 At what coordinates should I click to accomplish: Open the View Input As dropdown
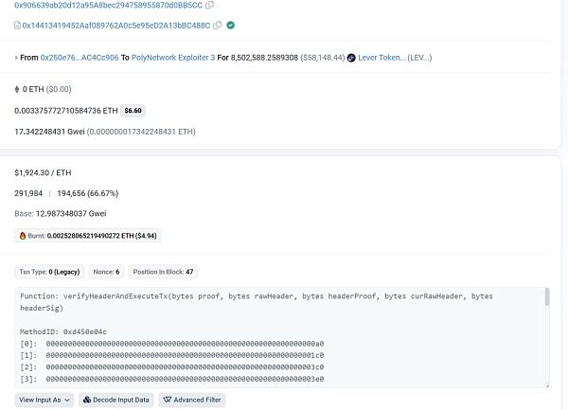[x=44, y=400]
